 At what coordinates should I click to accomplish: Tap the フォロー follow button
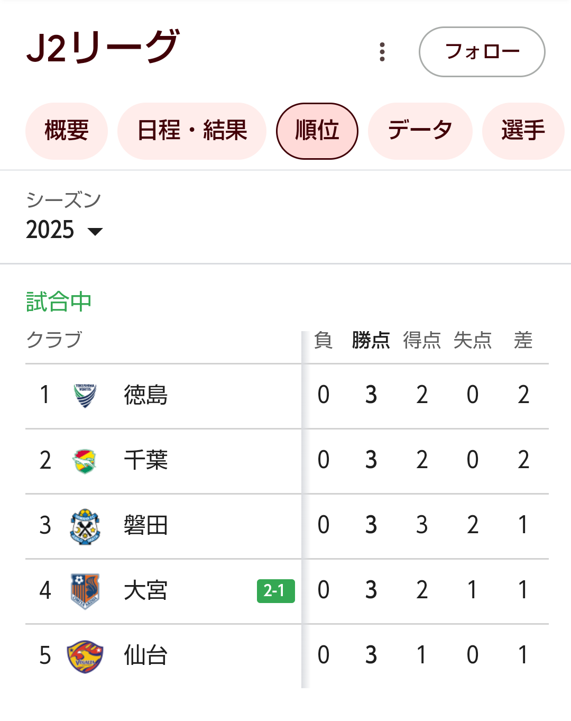482,52
